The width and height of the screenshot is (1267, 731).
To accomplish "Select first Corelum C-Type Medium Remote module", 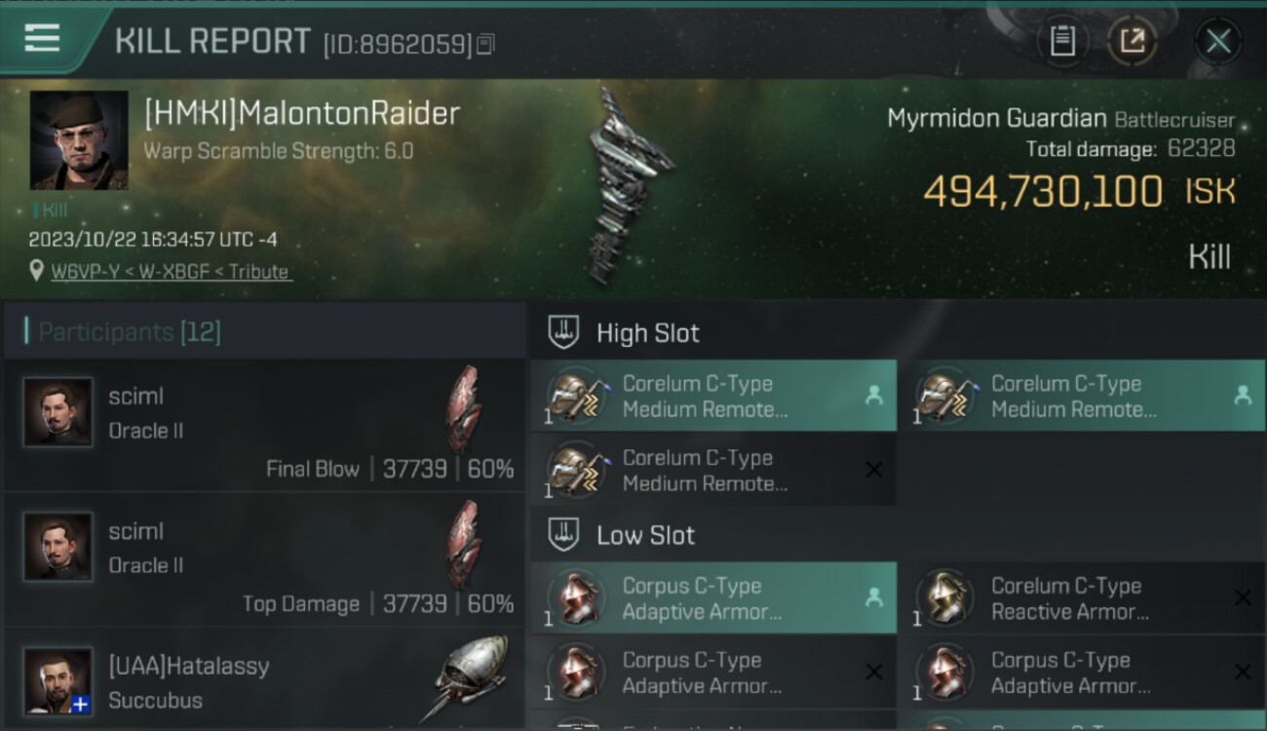I will (x=713, y=396).
